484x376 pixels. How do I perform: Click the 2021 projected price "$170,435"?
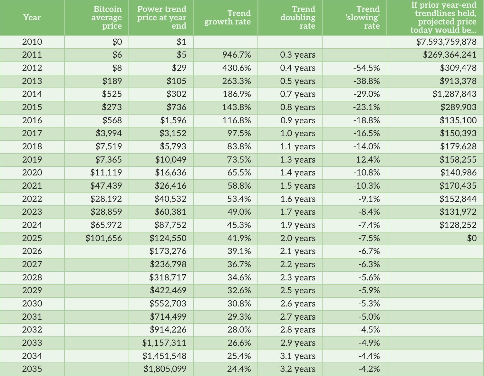[458, 186]
